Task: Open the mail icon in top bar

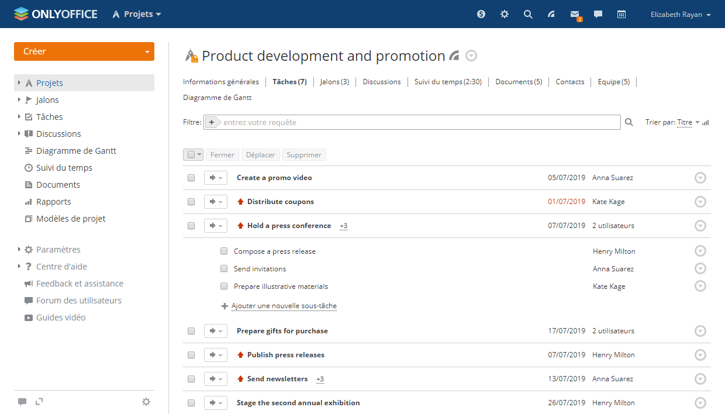Action: click(575, 14)
